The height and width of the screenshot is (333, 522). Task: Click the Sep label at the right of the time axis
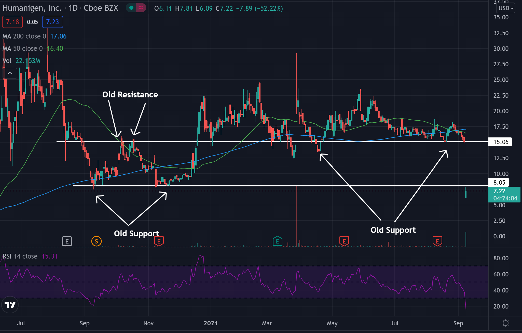point(458,323)
